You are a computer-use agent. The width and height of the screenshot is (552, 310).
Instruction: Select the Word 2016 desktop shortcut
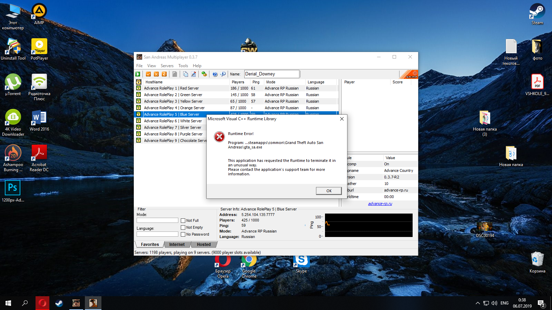39,121
